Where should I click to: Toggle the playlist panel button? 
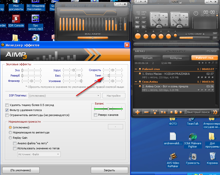click(x=215, y=38)
